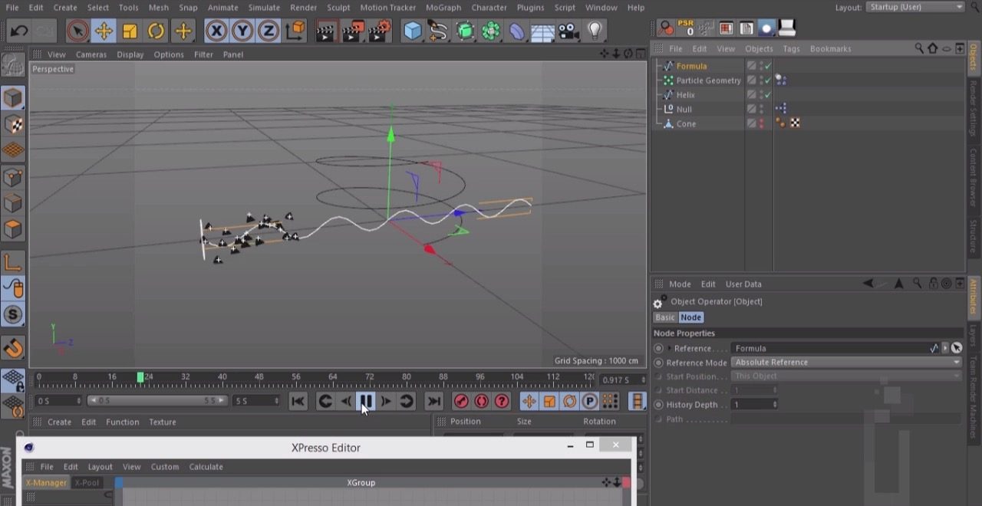982x506 pixels.
Task: Open MoGraph menu
Action: [x=443, y=8]
